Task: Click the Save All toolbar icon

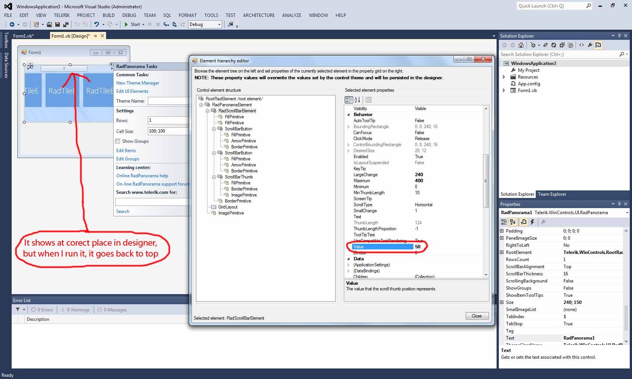Action: click(x=66, y=24)
